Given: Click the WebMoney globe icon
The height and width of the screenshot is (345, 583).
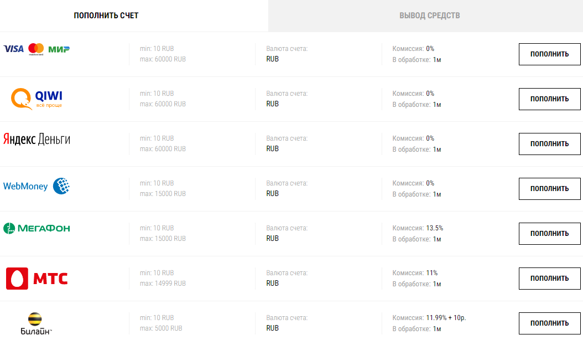Looking at the screenshot, I should point(61,186).
